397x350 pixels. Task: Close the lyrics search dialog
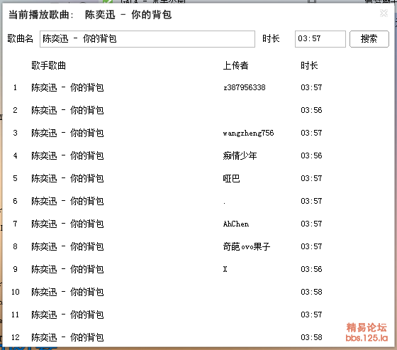pyautogui.click(x=384, y=13)
